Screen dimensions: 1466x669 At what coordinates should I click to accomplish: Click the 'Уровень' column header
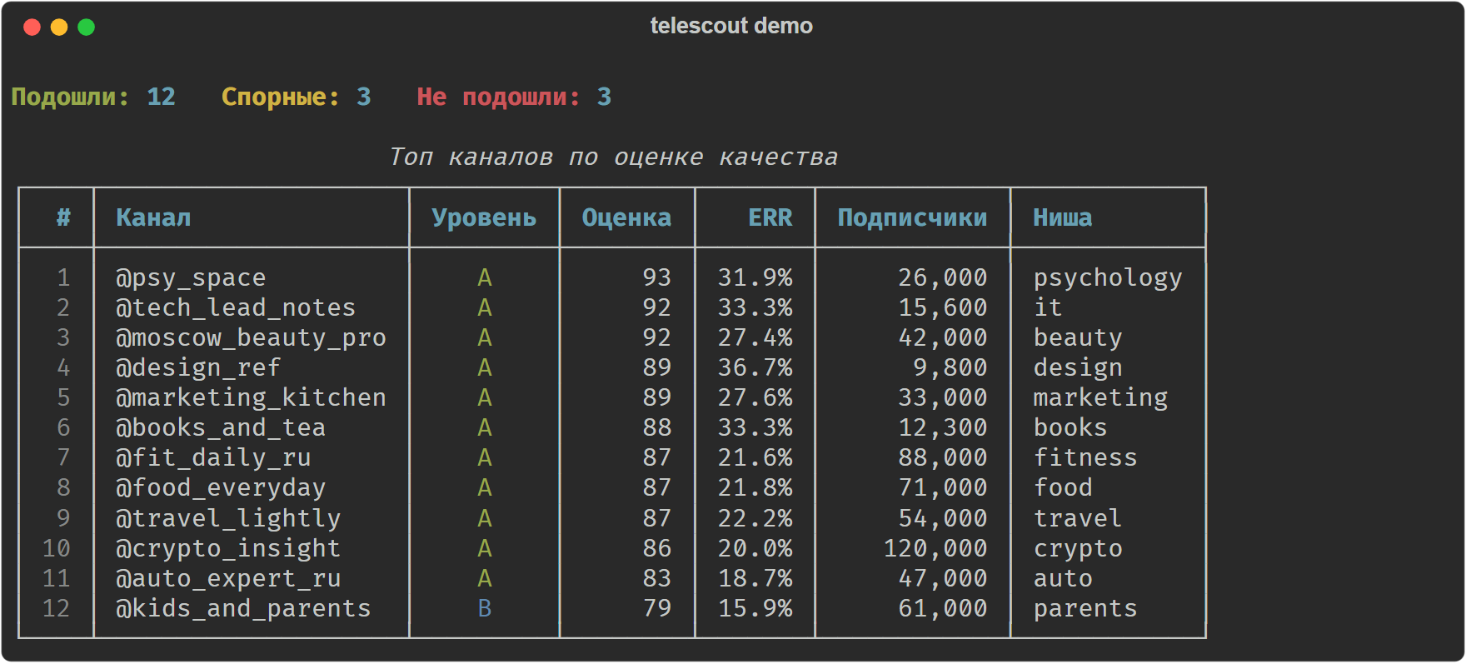[484, 217]
